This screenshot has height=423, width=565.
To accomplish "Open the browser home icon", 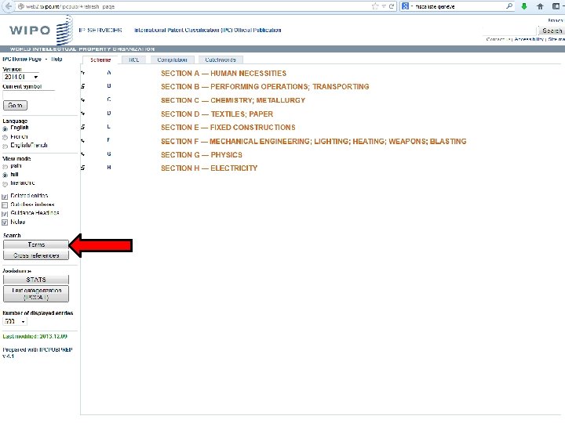I will [x=540, y=6].
